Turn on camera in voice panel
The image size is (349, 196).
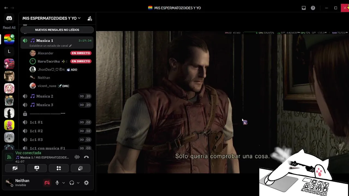click(15, 168)
